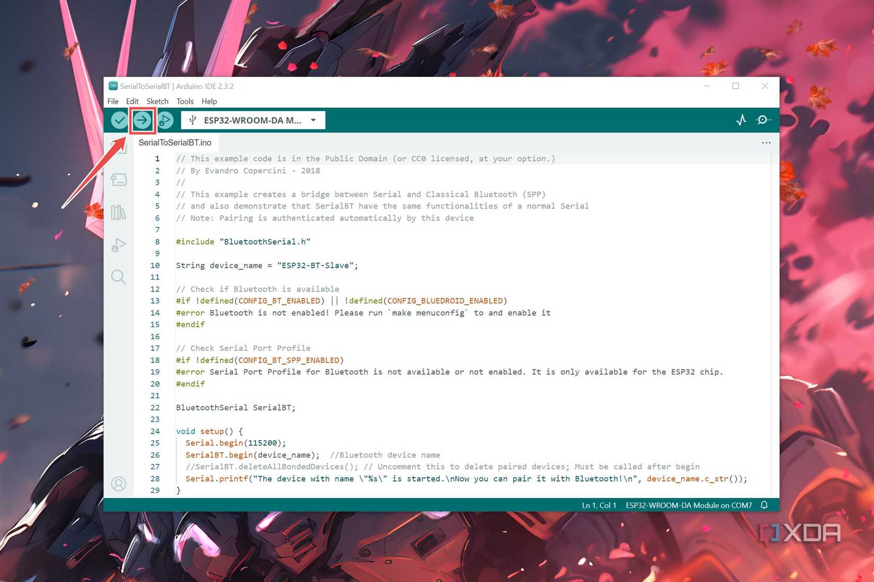Click the #endif on line 15

190,324
